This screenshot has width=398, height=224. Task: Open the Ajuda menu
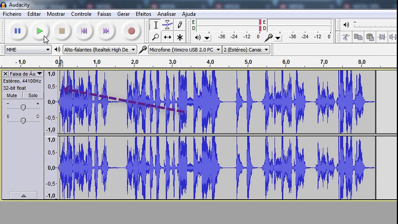(x=189, y=14)
